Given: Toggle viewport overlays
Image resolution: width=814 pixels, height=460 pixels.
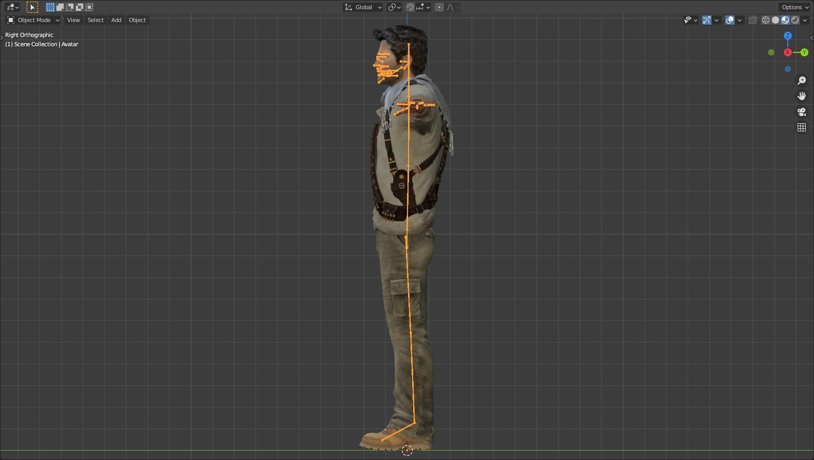Looking at the screenshot, I should coord(730,20).
